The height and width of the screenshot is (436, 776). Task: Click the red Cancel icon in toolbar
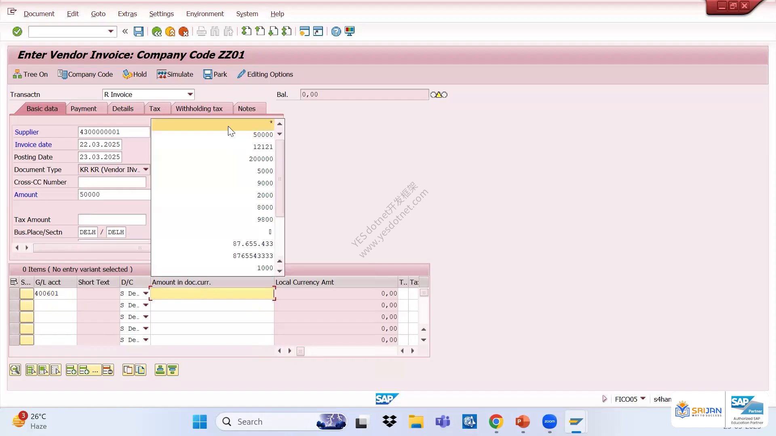[x=183, y=31]
